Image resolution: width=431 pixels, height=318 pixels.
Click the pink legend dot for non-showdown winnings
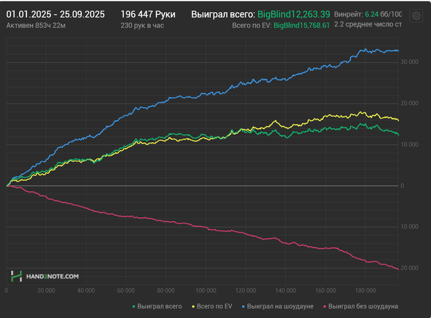[325, 306]
